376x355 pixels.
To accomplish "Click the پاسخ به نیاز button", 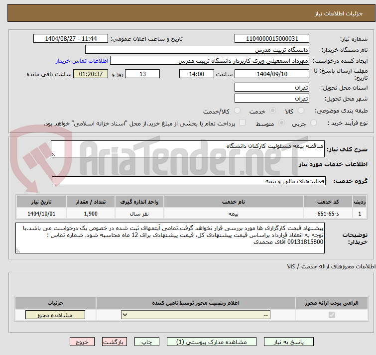I will 289,342.
